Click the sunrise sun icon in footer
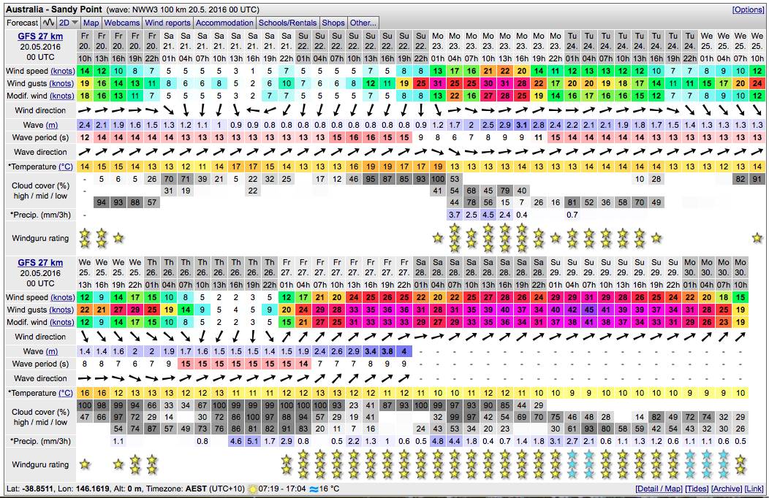Image resolution: width=769 pixels, height=498 pixels. click(x=253, y=489)
